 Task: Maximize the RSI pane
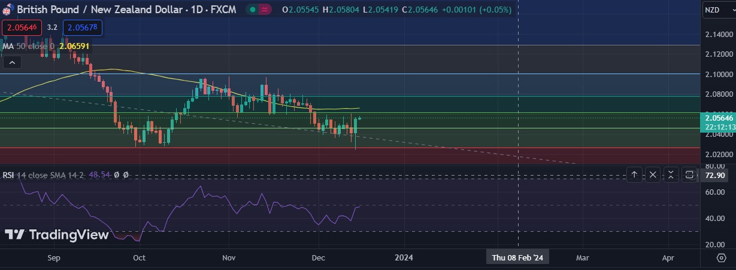pyautogui.click(x=689, y=174)
